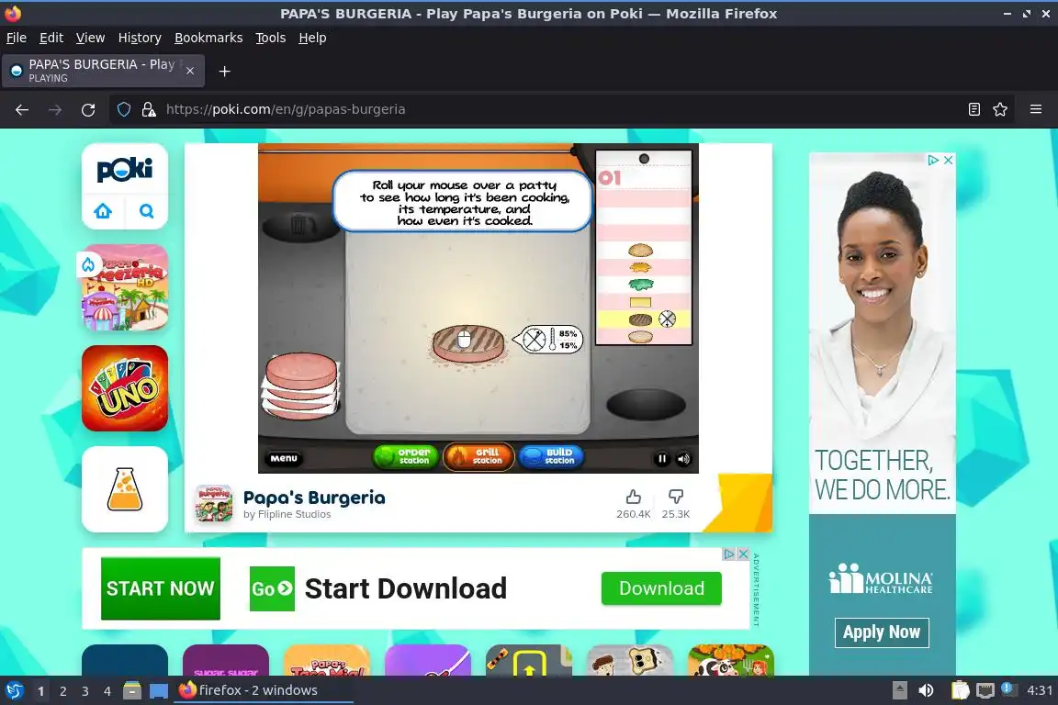Go to the Order Station
1058x705 pixels.
pos(406,457)
